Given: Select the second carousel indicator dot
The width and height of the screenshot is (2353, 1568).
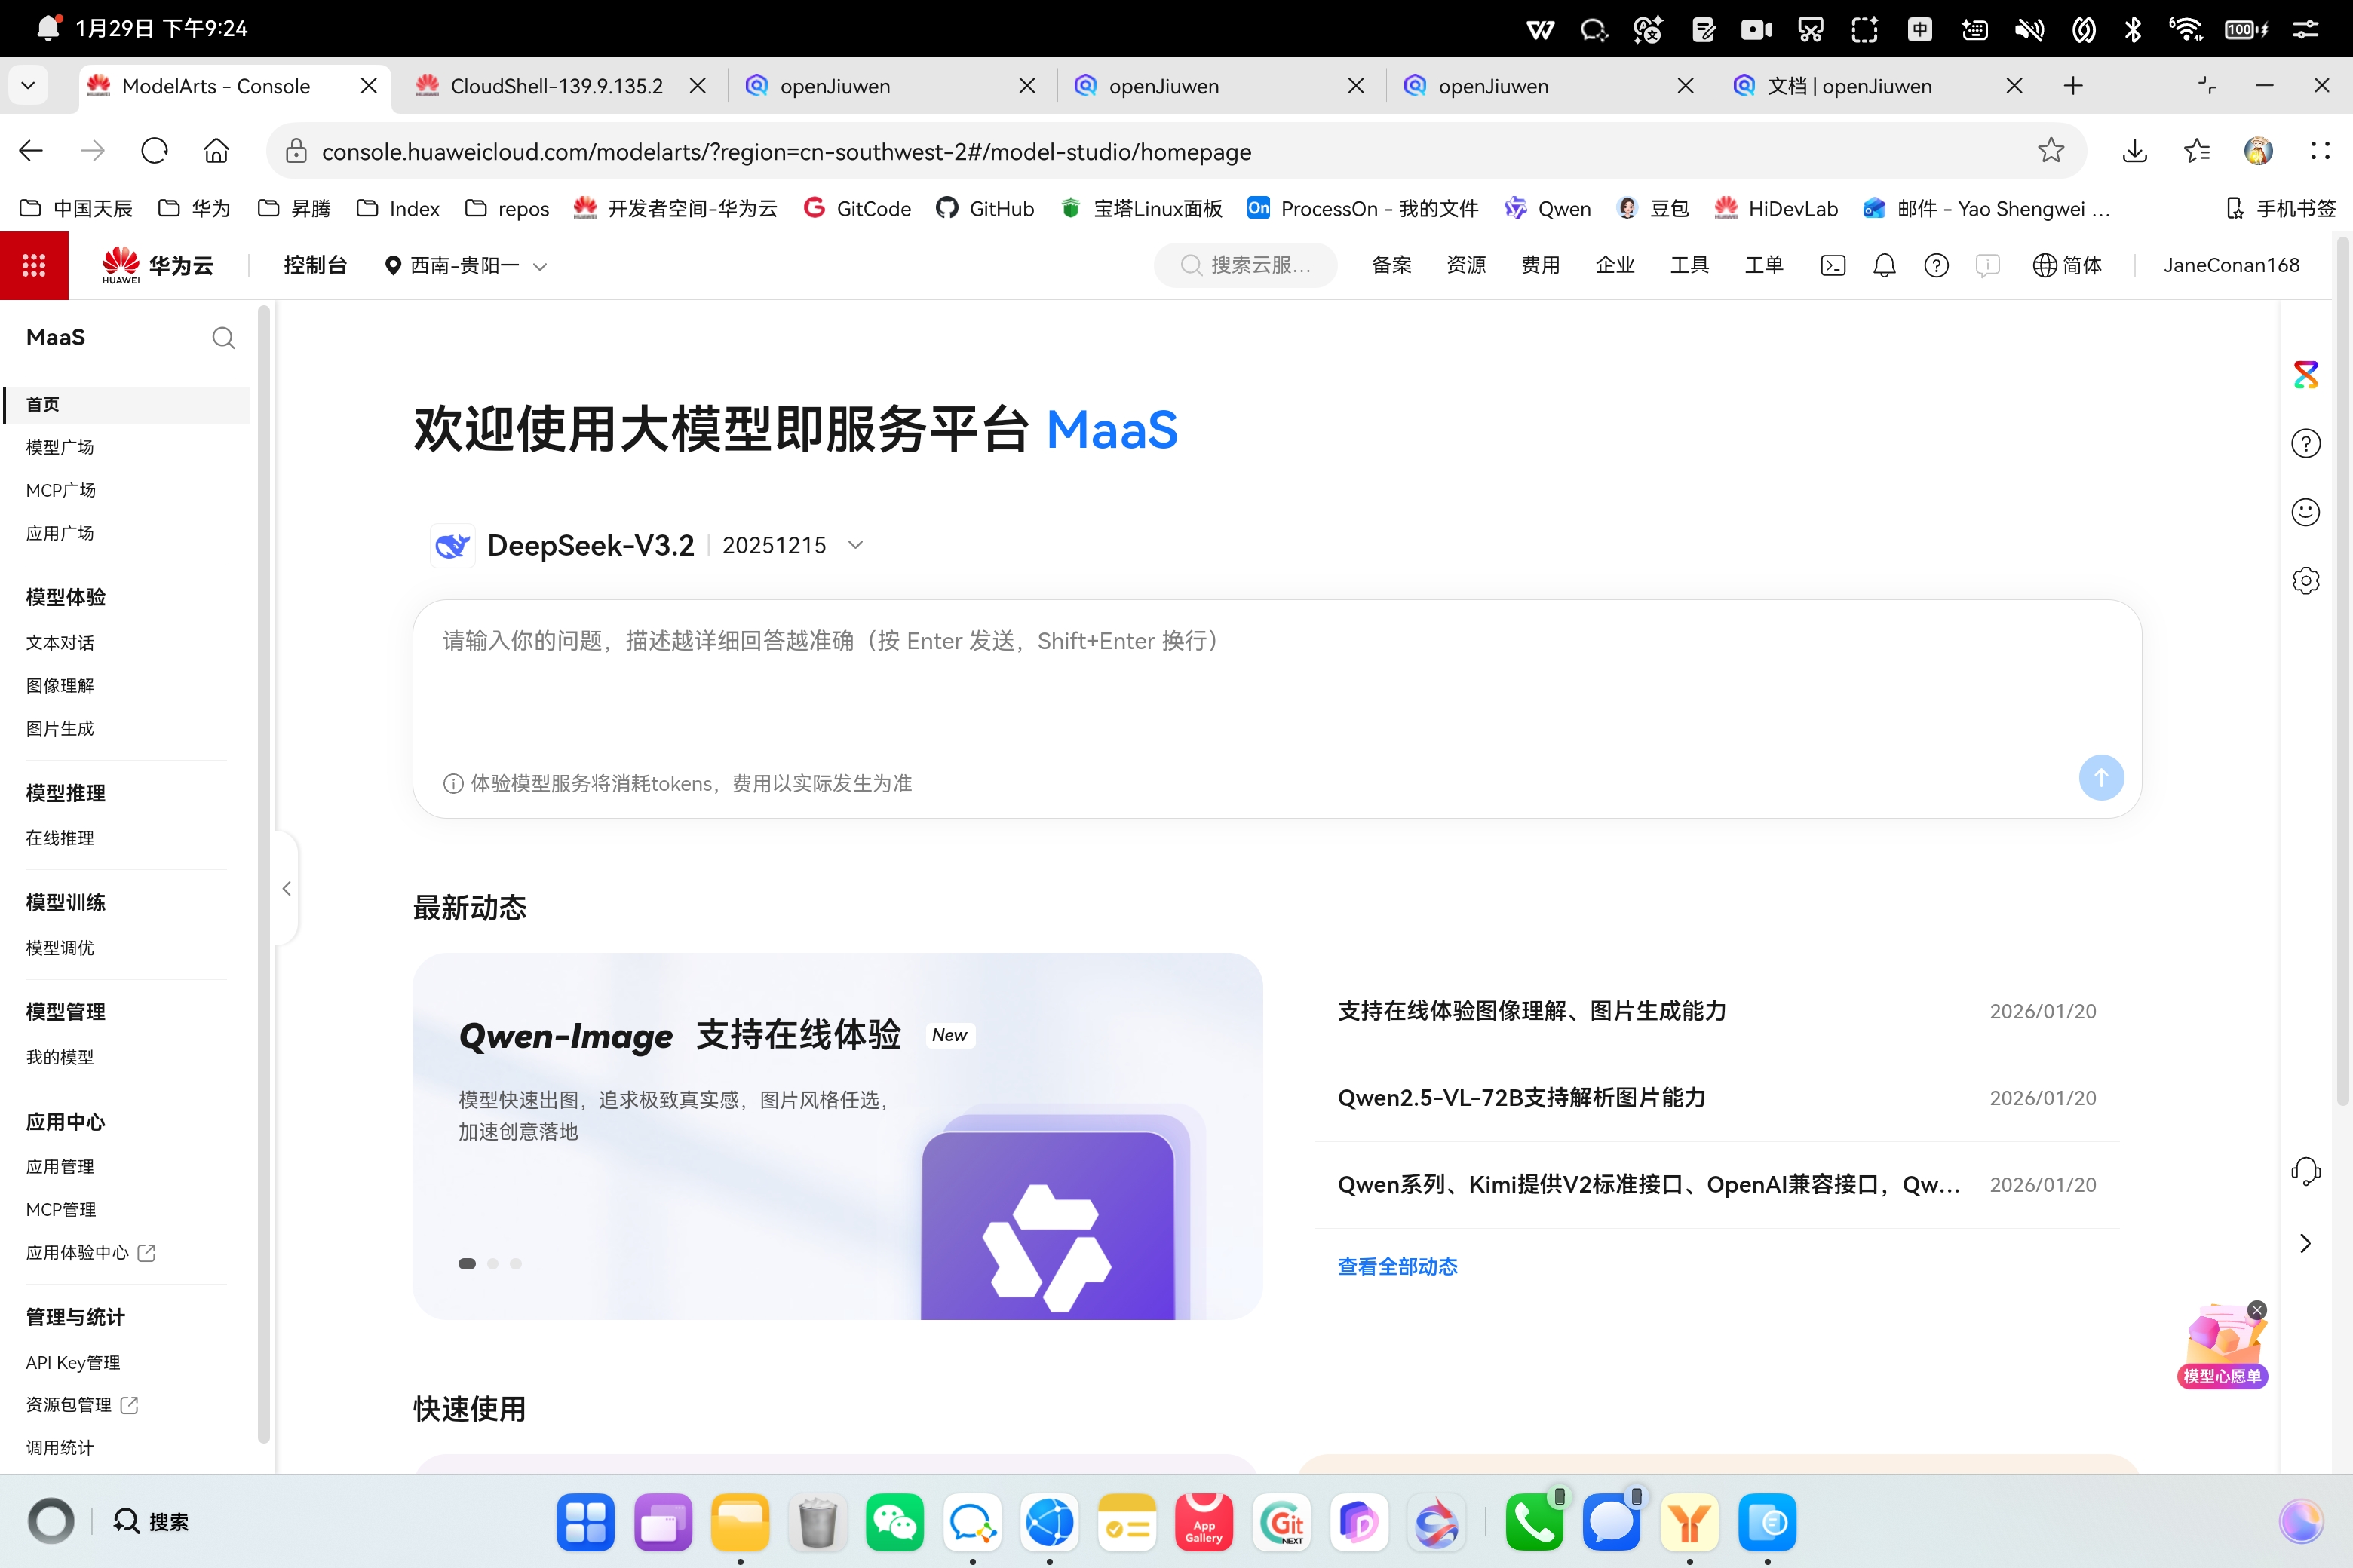Looking at the screenshot, I should point(492,1264).
